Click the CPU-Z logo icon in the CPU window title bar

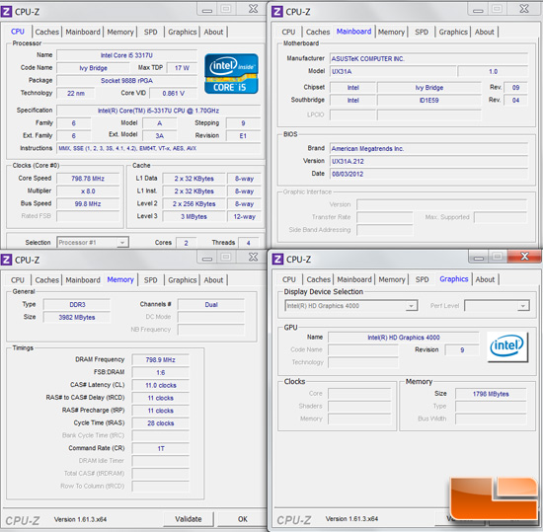[6, 12]
